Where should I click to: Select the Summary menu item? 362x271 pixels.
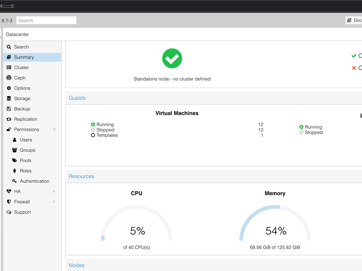(x=24, y=57)
